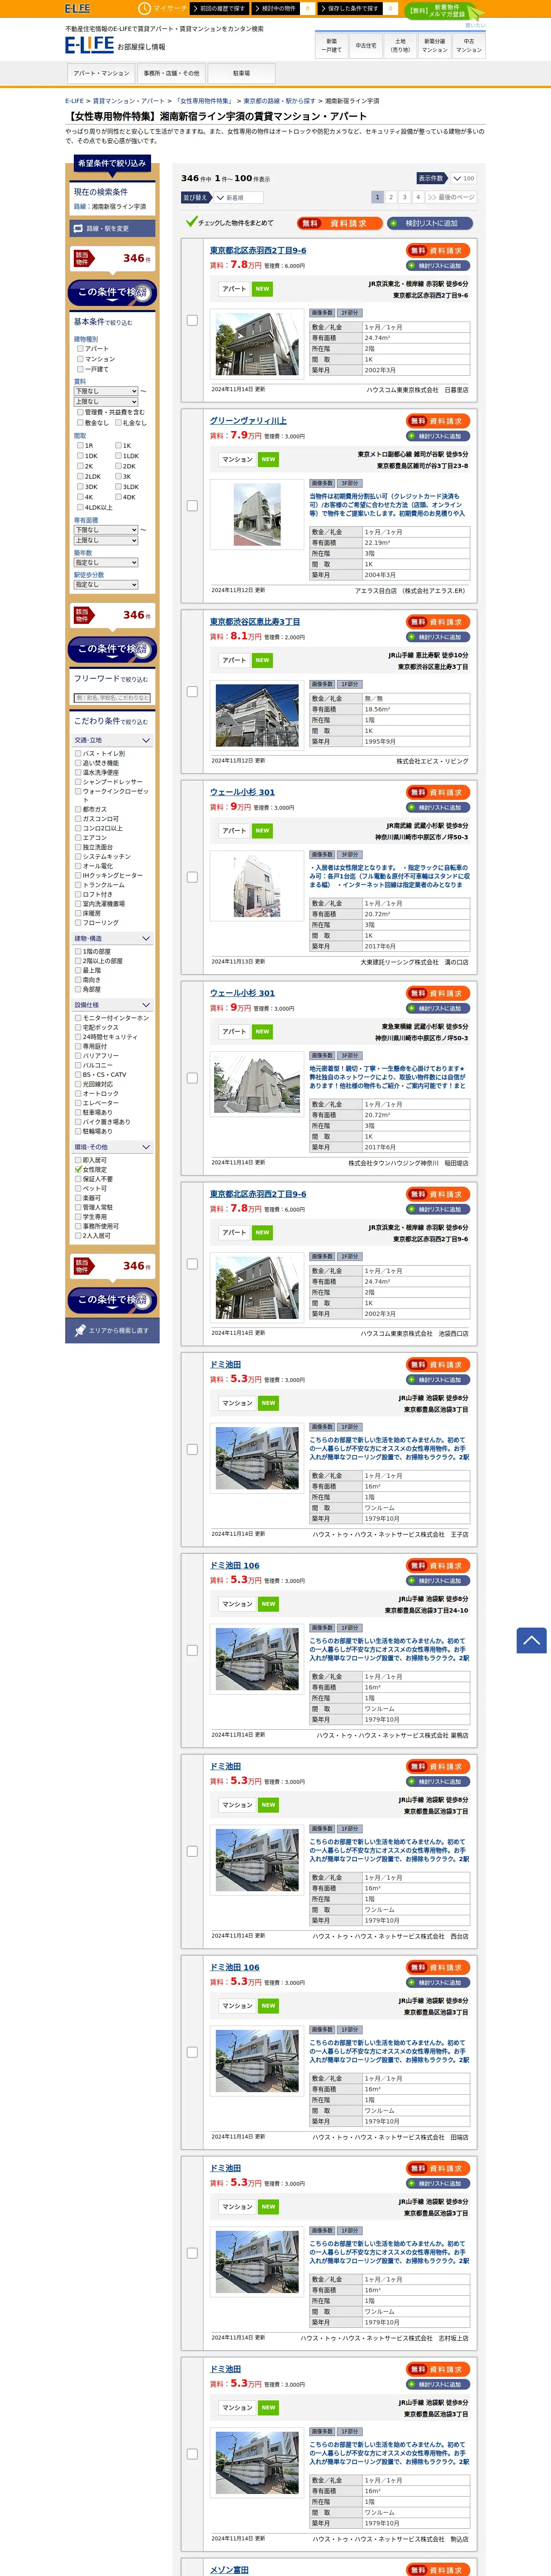This screenshot has width=551, height=2576.
Task: Click エリアから検索し直す button
Action: pos(112,1330)
